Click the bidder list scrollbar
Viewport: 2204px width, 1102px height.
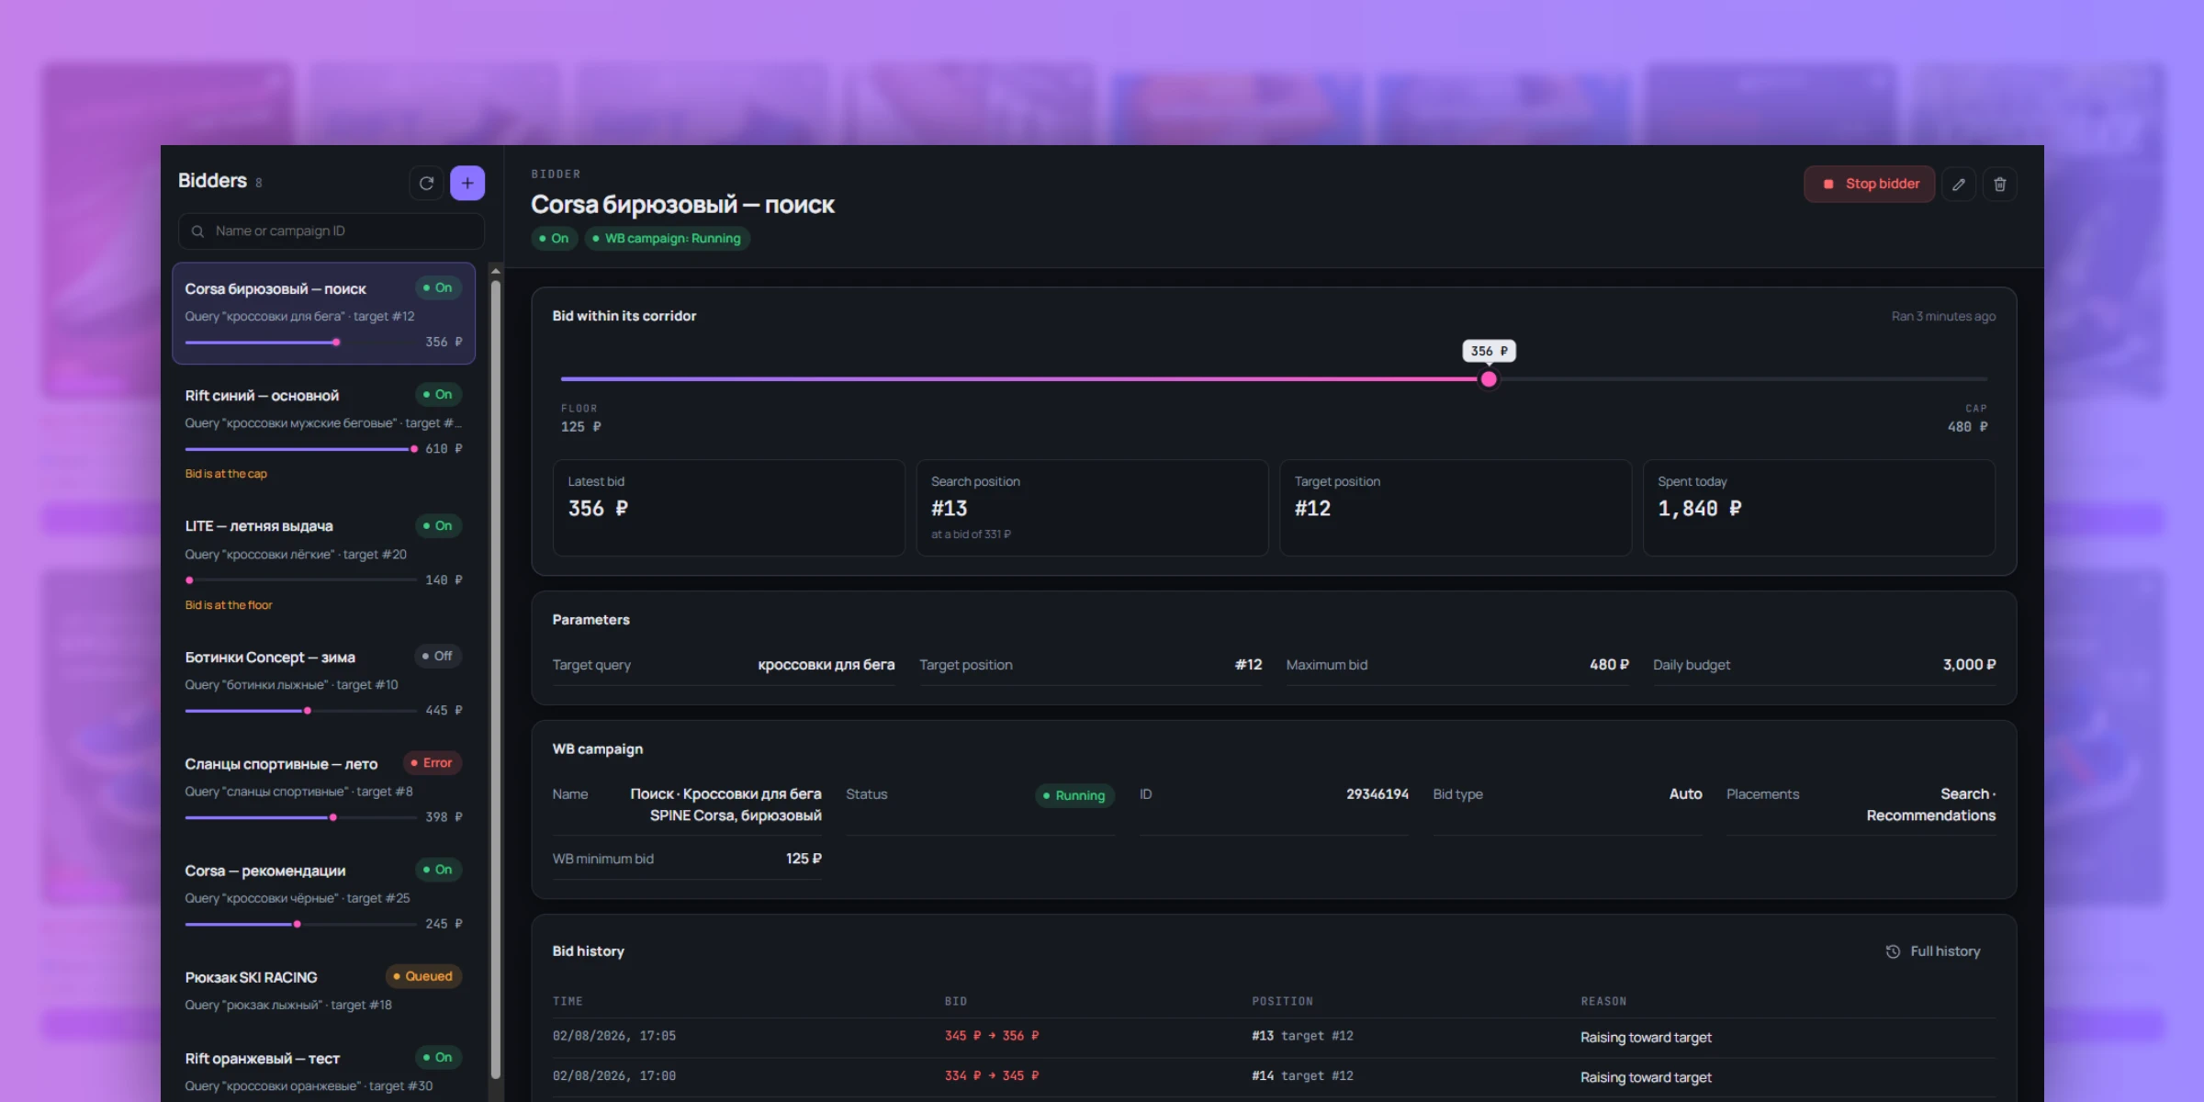496,680
